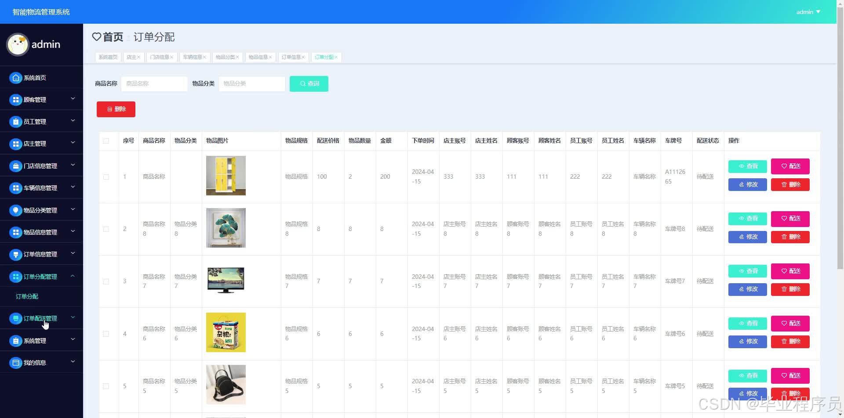Click the 物品信息管理 sidebar icon

click(x=15, y=232)
